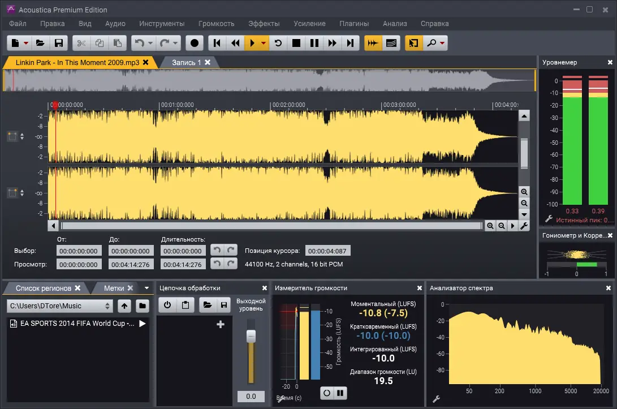Open the Файл menu
The image size is (617, 409).
pyautogui.click(x=18, y=24)
